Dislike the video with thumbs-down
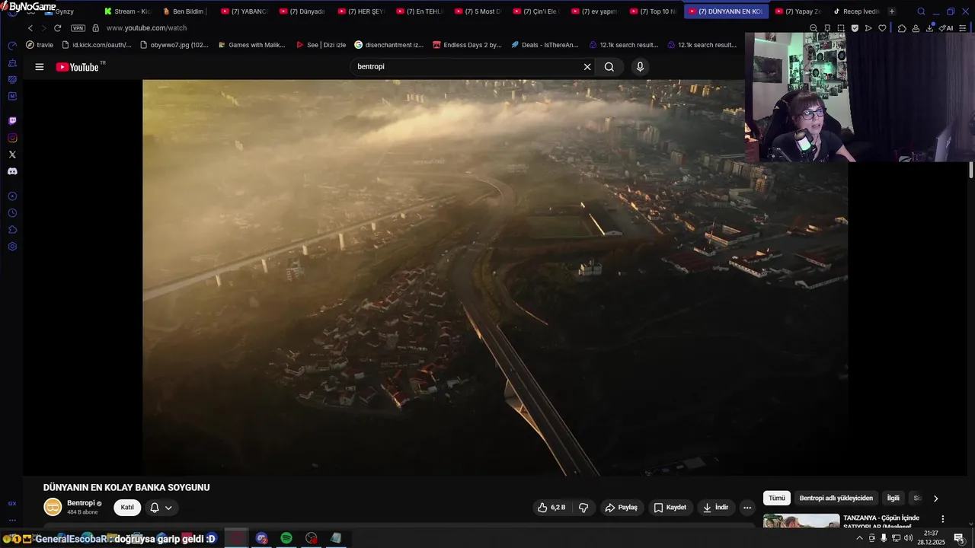 [583, 508]
